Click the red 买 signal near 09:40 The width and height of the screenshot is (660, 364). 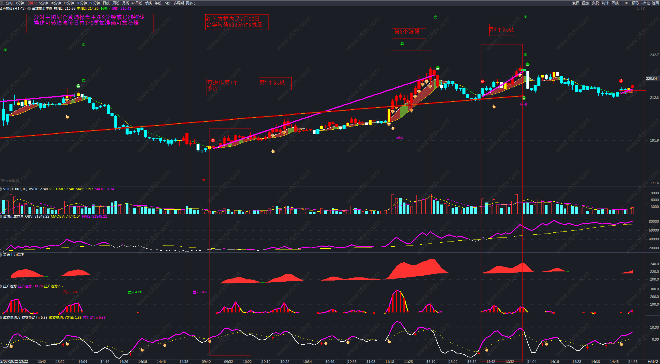pos(204,179)
